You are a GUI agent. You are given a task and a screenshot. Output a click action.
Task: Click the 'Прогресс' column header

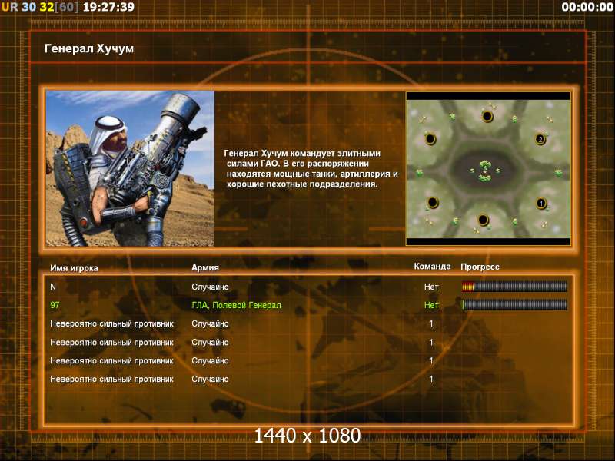480,267
